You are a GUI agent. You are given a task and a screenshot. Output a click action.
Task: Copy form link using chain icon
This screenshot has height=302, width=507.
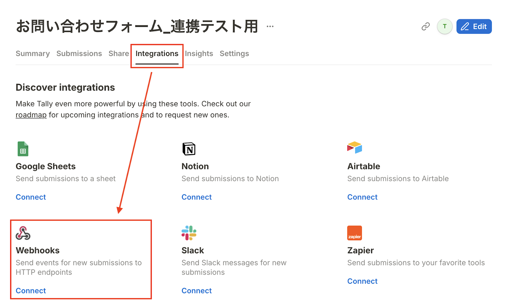click(426, 27)
